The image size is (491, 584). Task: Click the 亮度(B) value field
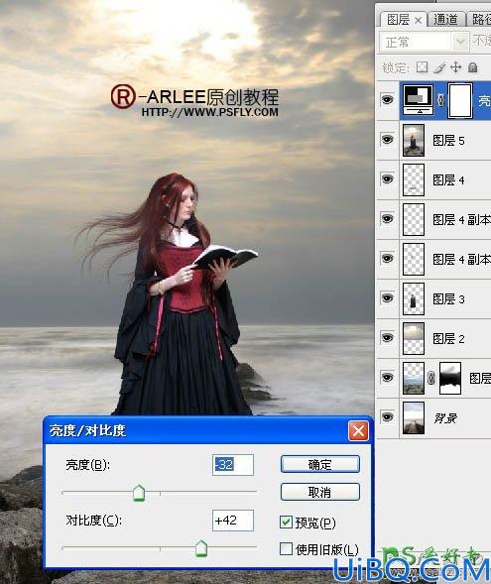pyautogui.click(x=233, y=465)
